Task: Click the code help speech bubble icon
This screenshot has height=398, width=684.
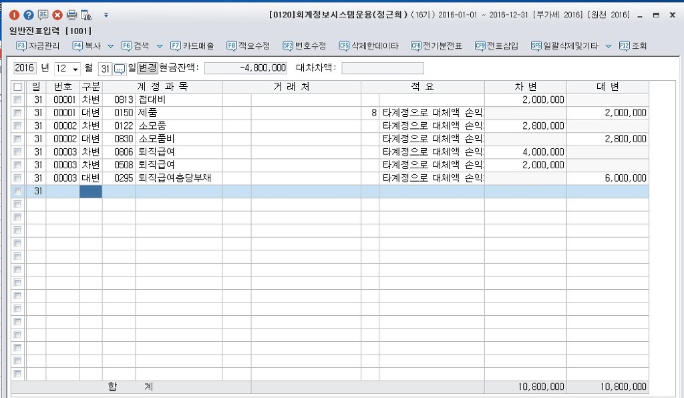Action: (x=43, y=15)
